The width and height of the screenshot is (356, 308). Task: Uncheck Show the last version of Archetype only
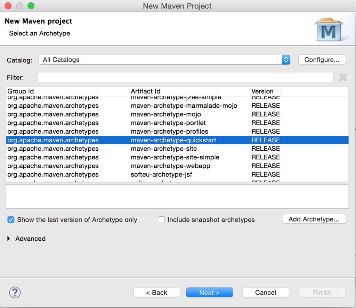[x=11, y=220]
